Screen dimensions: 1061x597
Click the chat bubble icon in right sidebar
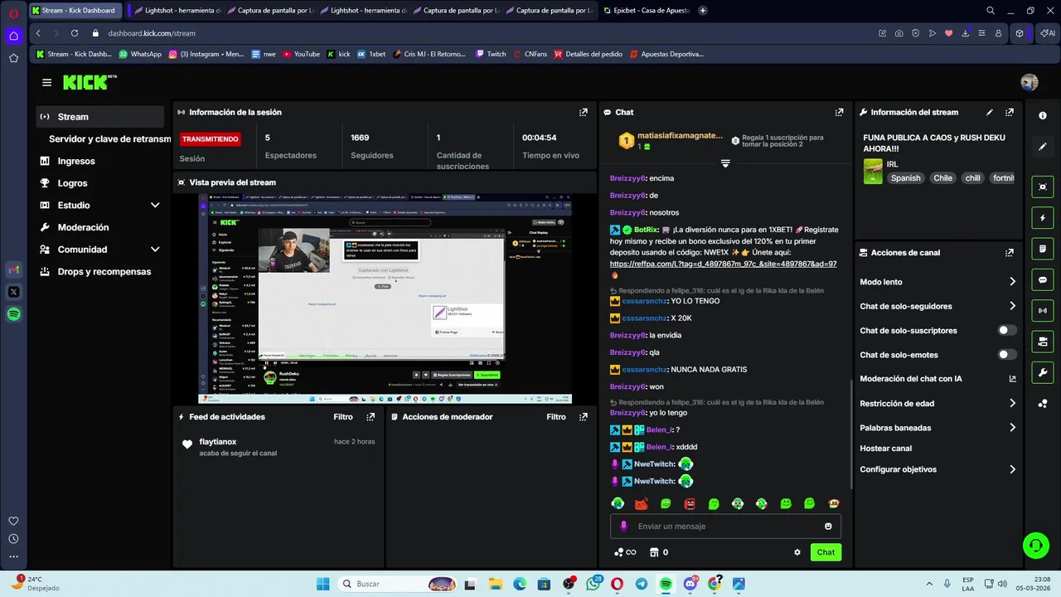1043,279
